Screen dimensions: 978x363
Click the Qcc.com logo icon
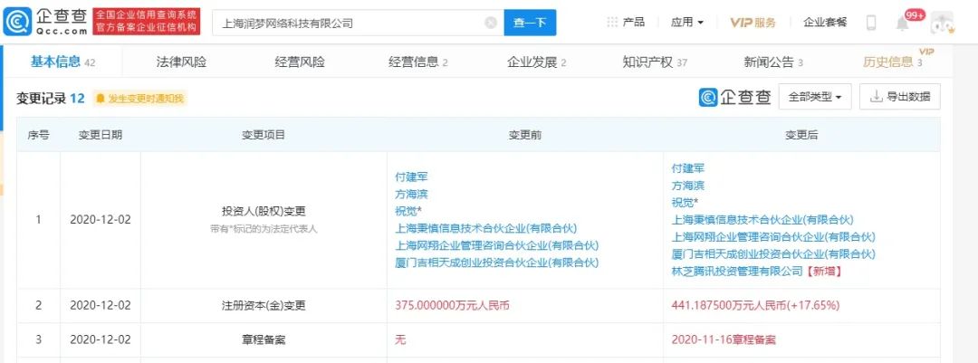(x=17, y=23)
